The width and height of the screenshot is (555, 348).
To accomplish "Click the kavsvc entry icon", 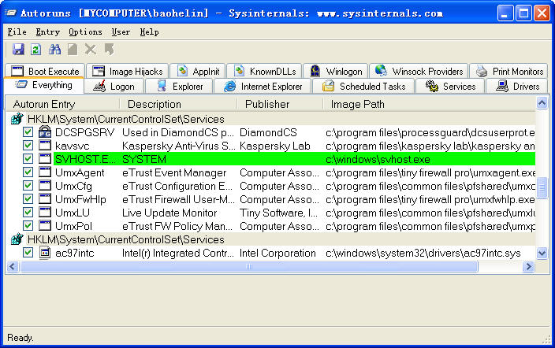I will pyautogui.click(x=45, y=146).
